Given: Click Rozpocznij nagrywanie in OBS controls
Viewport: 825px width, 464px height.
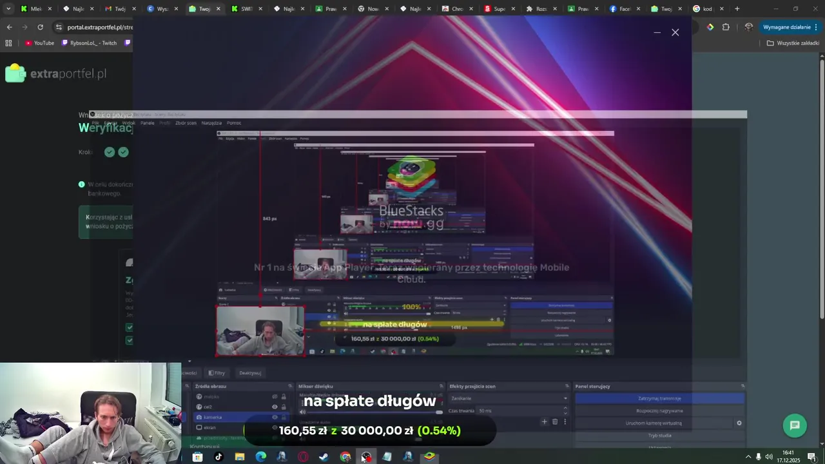Looking at the screenshot, I should tap(659, 411).
